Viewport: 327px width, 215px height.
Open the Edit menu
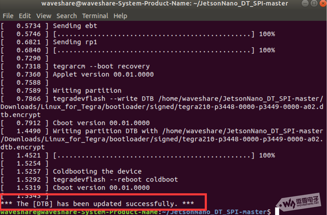25,16
